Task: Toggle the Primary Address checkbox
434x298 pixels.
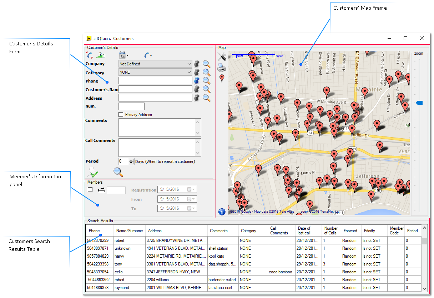Action: click(121, 115)
